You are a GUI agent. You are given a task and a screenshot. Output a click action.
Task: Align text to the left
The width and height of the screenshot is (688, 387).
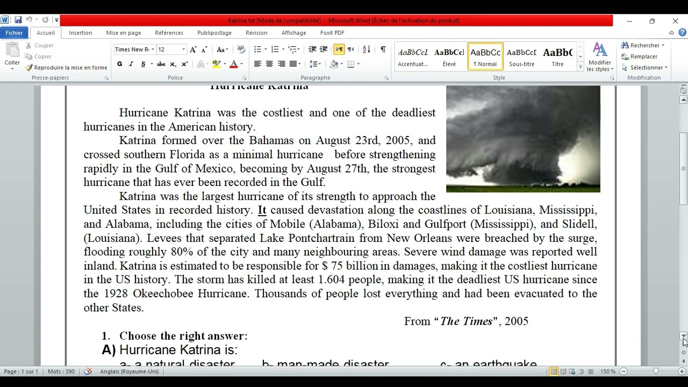[x=257, y=64]
